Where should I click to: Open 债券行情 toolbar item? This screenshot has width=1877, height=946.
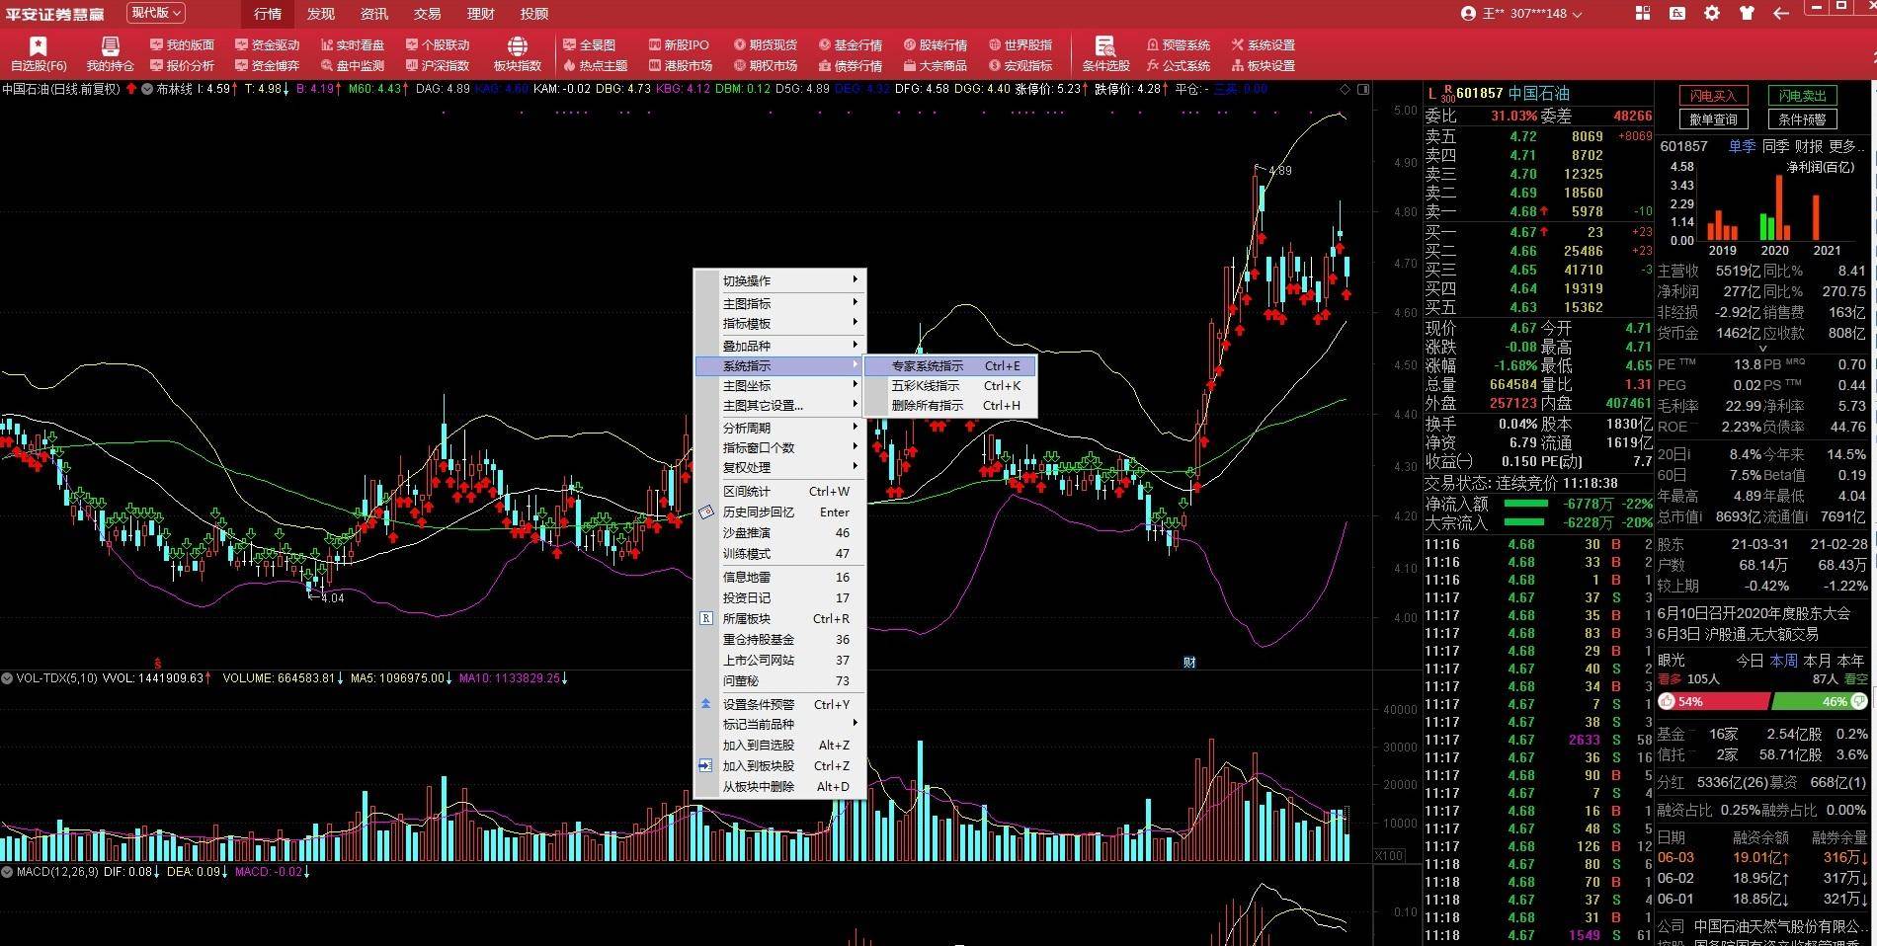click(x=850, y=65)
